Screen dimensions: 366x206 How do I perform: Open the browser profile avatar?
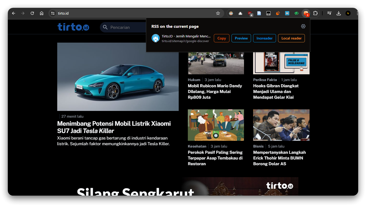(348, 13)
